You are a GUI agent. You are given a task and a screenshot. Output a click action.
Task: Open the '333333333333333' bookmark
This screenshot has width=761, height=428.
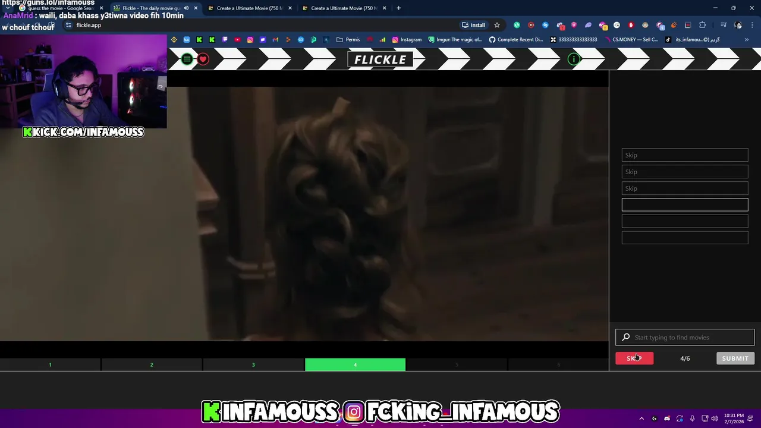[x=574, y=40]
